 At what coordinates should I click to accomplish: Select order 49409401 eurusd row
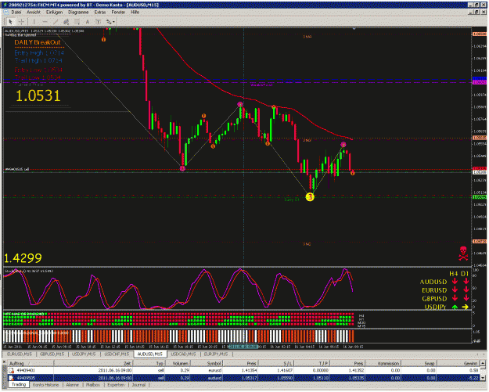click(243, 370)
